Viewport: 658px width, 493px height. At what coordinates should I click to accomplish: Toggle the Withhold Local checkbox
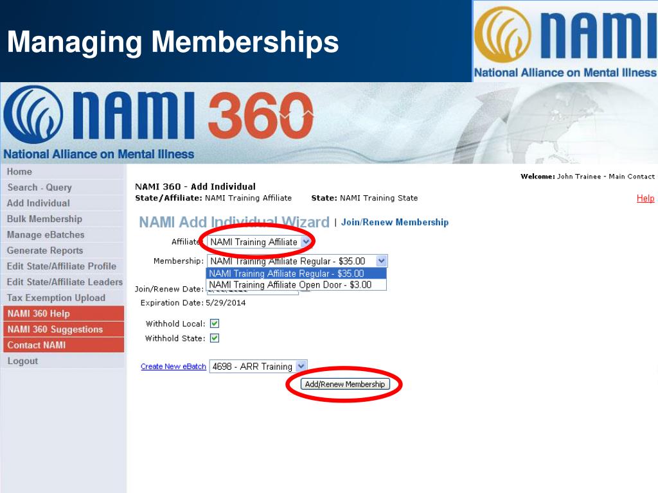(215, 324)
